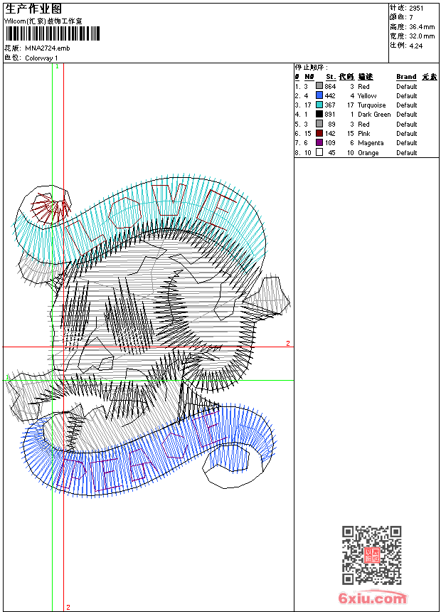
Task: Click the QR code at bottom right
Action: (372, 555)
